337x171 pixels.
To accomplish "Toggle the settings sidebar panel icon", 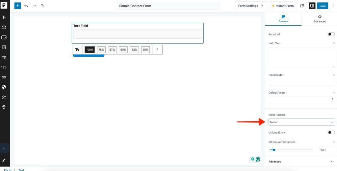I will pyautogui.click(x=312, y=6).
